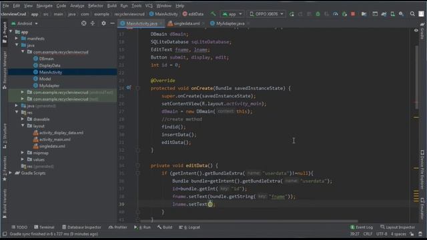Run the app with the green run icon

tap(292, 14)
